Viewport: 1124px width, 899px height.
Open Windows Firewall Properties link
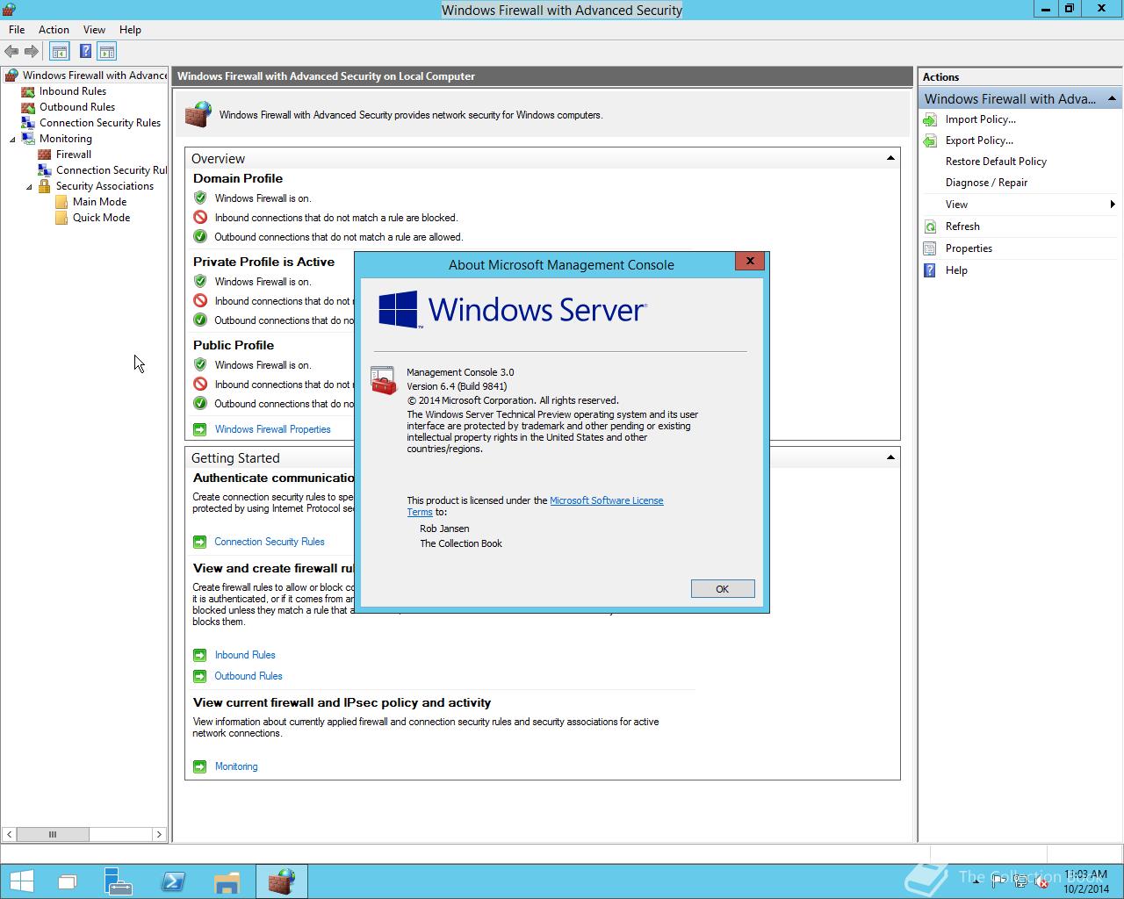tap(272, 429)
